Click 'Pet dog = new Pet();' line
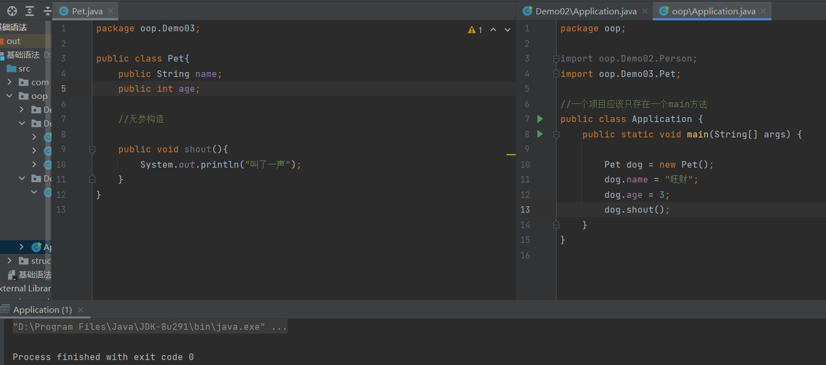This screenshot has width=826, height=365. (x=659, y=164)
